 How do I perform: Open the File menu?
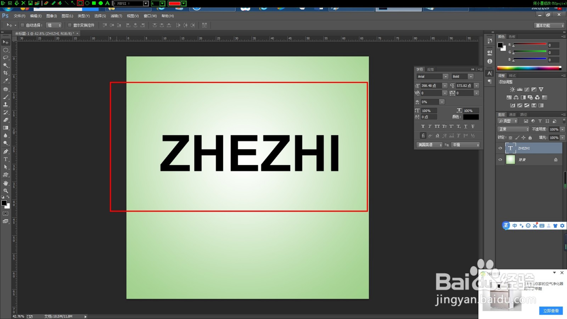(x=19, y=16)
